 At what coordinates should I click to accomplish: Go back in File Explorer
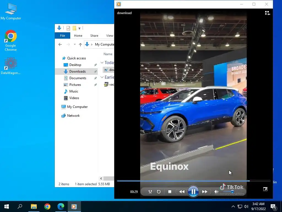(60, 44)
